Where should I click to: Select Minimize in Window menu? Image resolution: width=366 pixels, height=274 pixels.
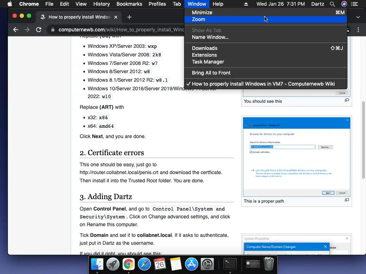point(266,12)
